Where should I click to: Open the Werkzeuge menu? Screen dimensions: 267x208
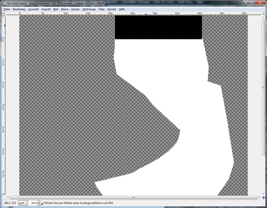click(89, 9)
